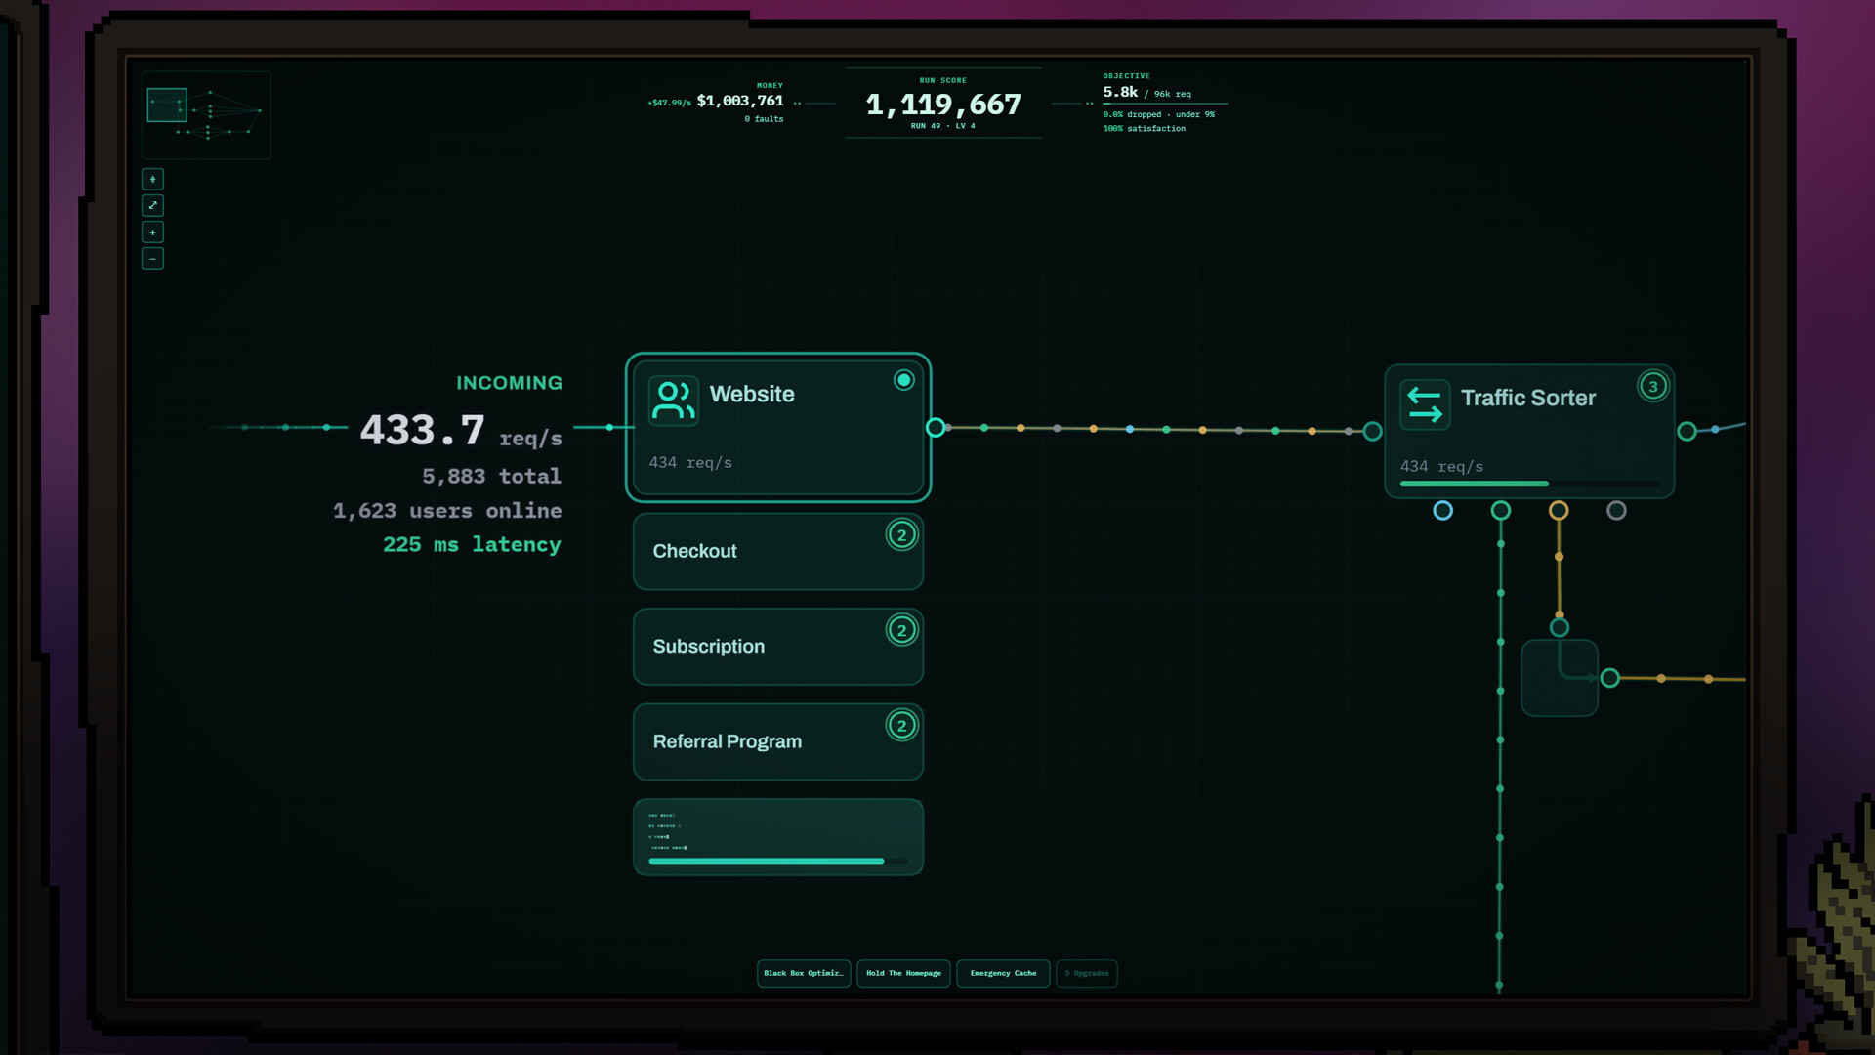The image size is (1875, 1055).
Task: Open the Referral Program node
Action: pyautogui.click(x=778, y=741)
